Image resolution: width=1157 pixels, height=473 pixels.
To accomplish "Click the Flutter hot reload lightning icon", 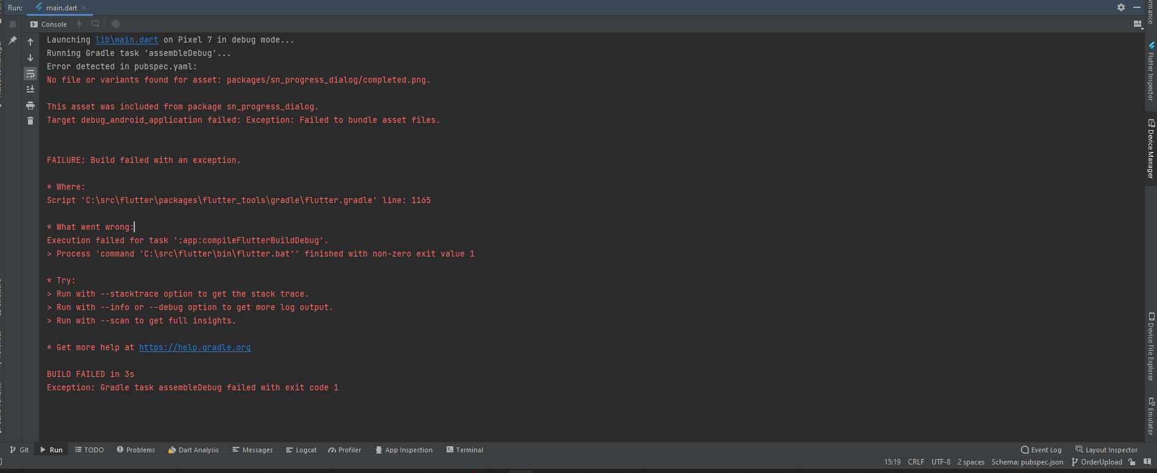I will point(80,24).
